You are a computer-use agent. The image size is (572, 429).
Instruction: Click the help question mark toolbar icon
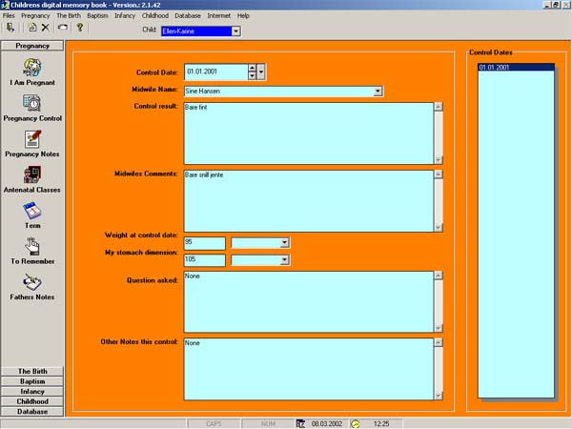80,29
